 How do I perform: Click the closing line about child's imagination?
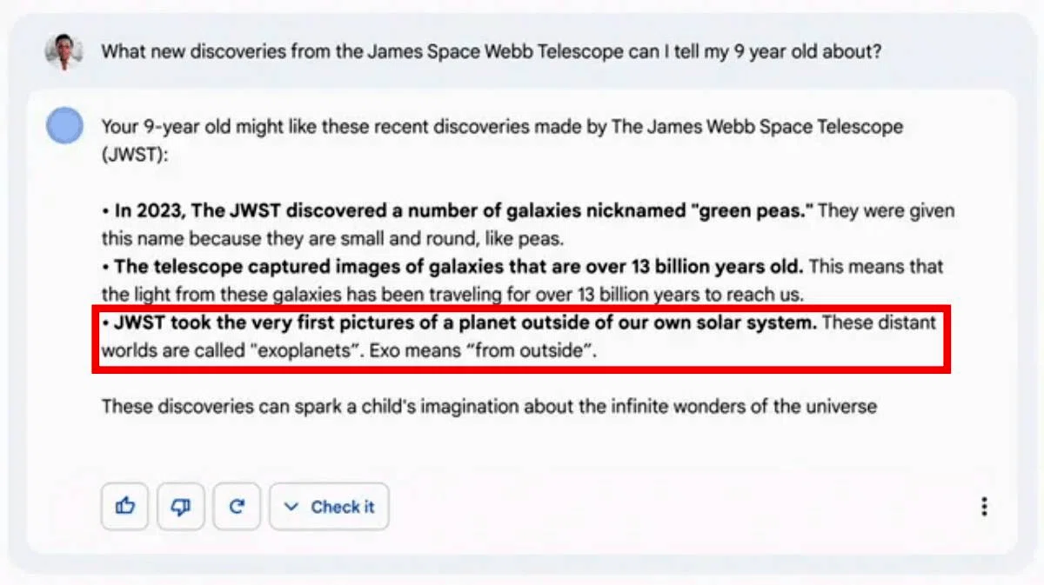tap(489, 406)
